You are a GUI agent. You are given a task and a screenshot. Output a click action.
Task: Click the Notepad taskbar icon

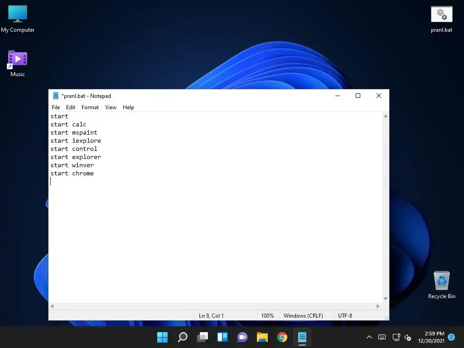pyautogui.click(x=302, y=337)
